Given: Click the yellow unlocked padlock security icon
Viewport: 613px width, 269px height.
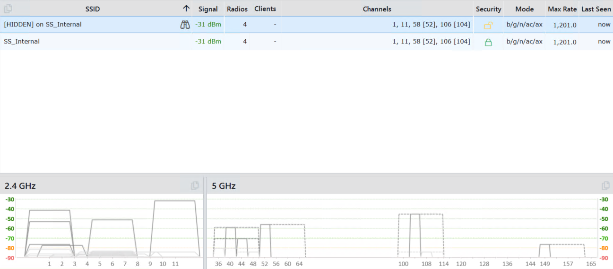Looking at the screenshot, I should coord(488,25).
